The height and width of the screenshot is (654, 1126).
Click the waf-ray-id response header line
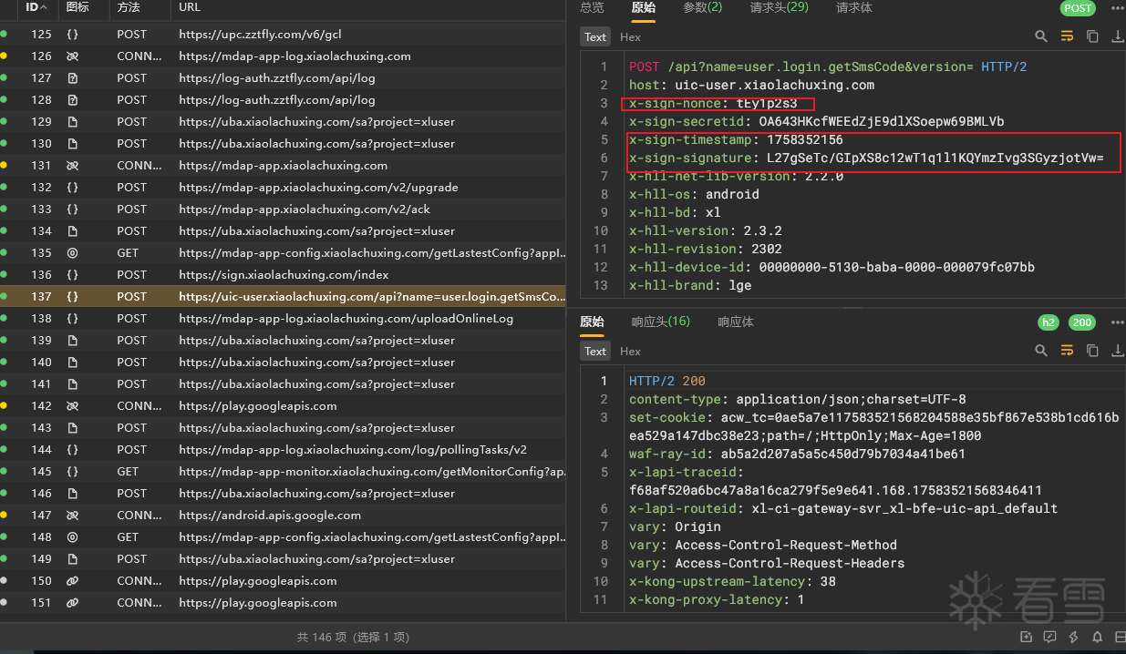pos(797,454)
